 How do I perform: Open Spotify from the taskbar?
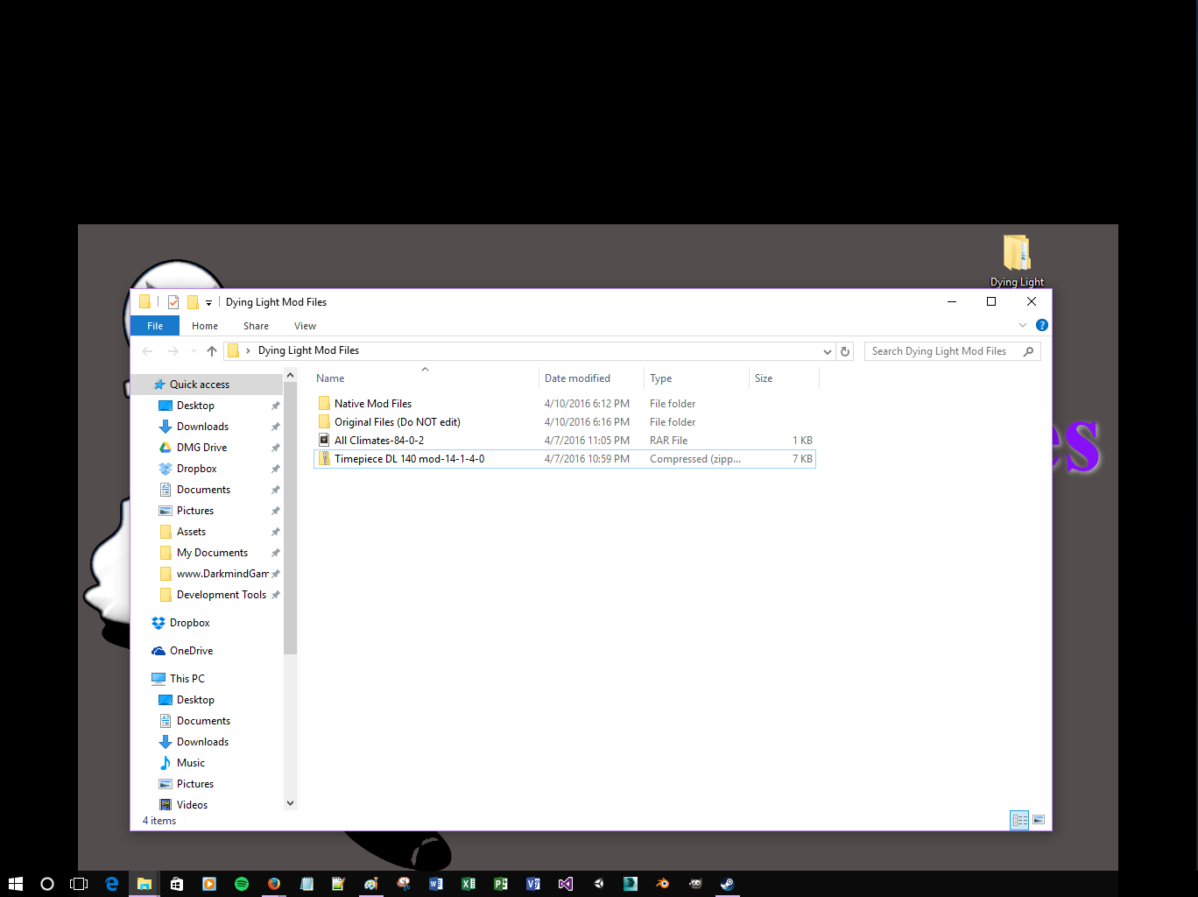pos(242,884)
